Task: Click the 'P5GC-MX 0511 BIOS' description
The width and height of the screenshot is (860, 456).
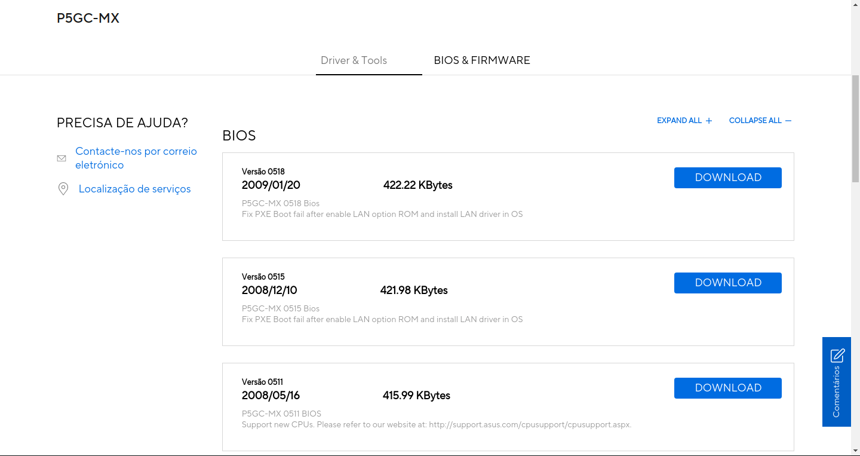Action: point(281,414)
